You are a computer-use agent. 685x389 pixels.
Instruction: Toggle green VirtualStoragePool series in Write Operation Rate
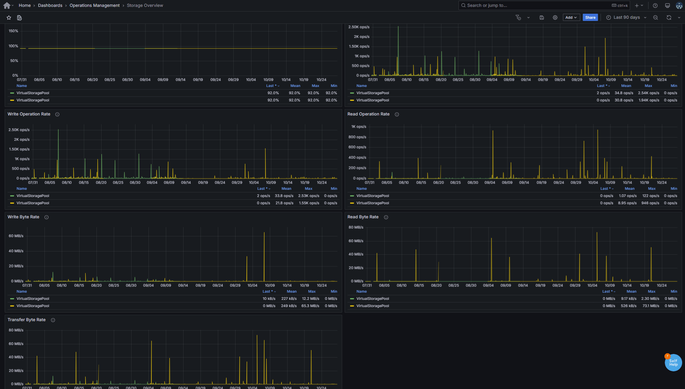pos(33,196)
